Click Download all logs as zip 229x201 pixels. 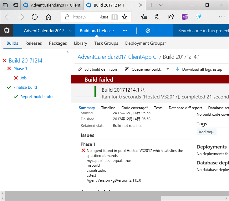click(x=202, y=69)
